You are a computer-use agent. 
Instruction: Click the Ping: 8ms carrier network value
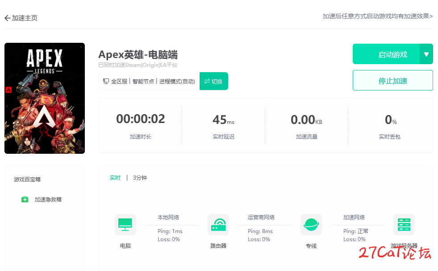coord(260,231)
